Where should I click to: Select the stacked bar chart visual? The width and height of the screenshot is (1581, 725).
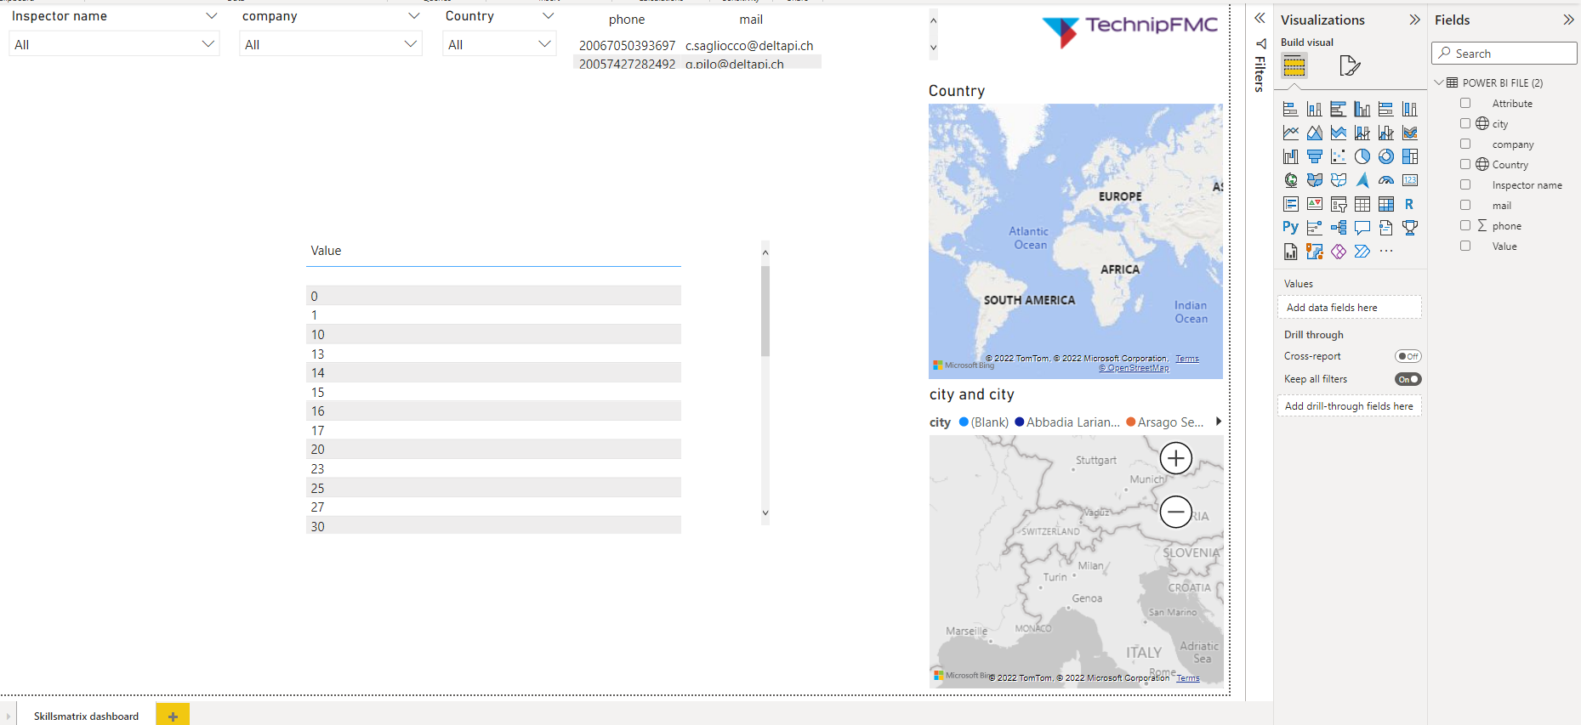tap(1290, 109)
